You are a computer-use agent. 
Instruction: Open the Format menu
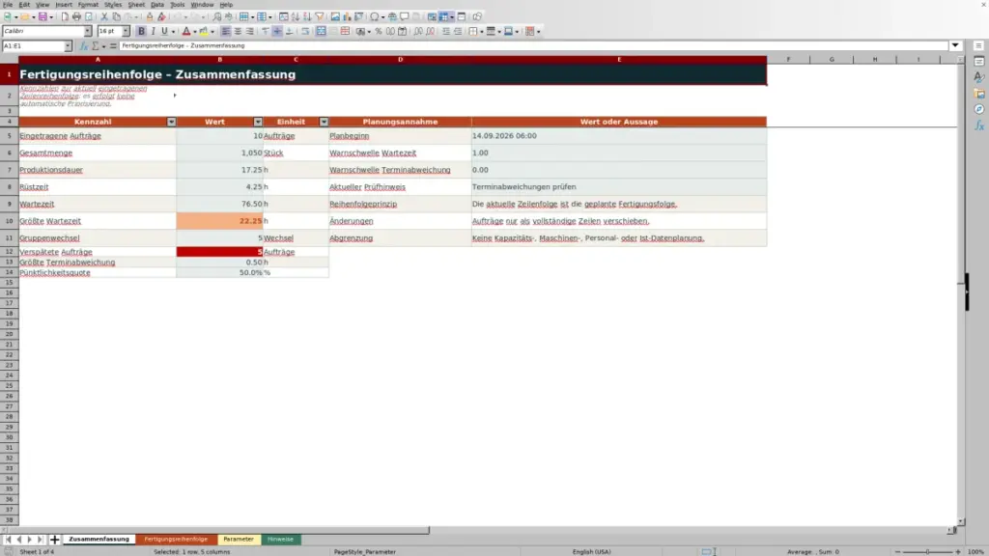coord(88,5)
